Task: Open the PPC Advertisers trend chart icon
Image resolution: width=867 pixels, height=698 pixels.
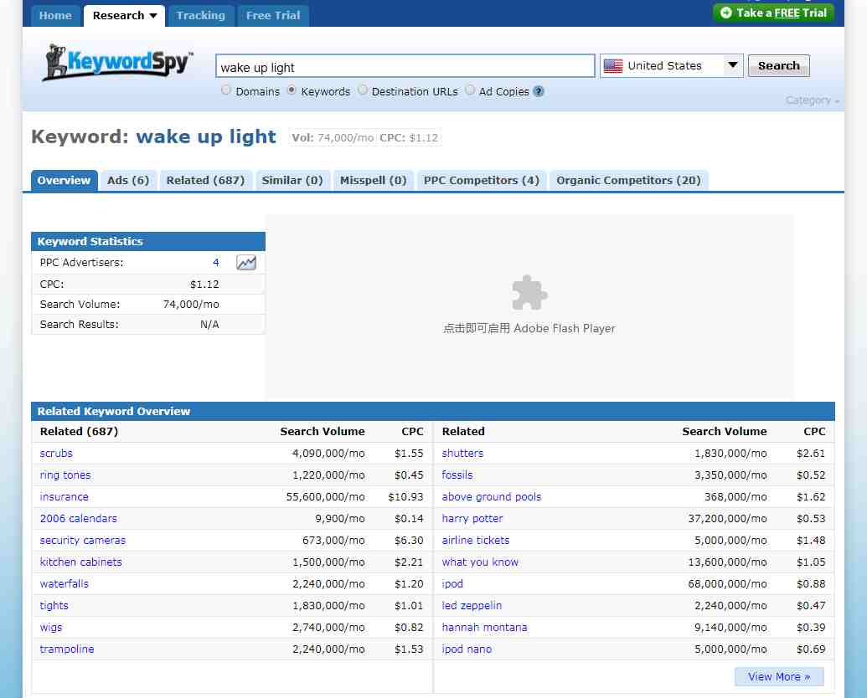Action: point(246,263)
